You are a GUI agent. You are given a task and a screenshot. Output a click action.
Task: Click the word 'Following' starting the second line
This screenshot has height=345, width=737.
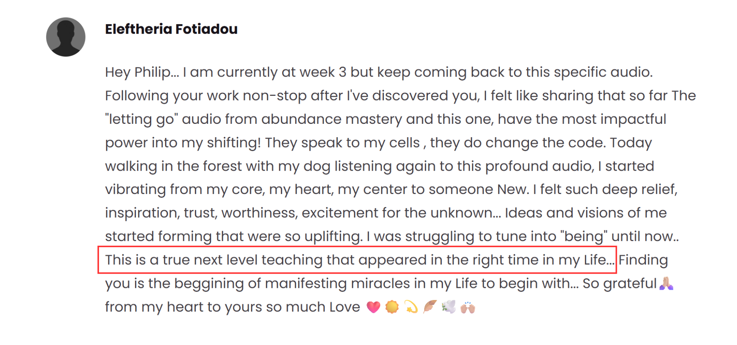coord(137,96)
